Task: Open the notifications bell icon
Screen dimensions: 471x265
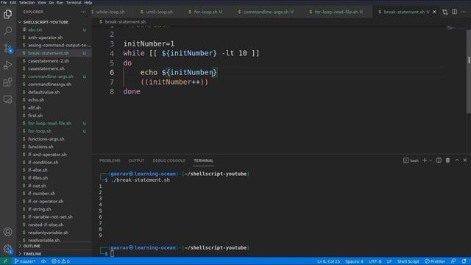Action: [464, 261]
